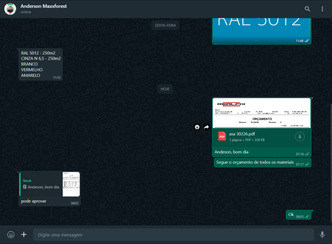
Task: Click the quoted 'Você' reply block
Action: click(41, 184)
